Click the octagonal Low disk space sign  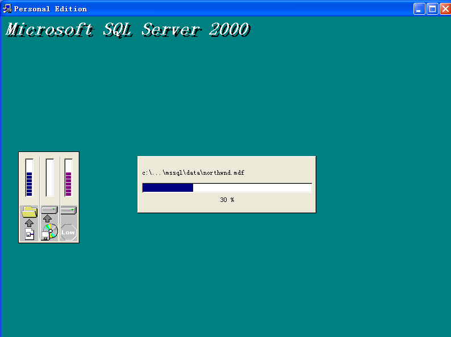[x=69, y=232]
